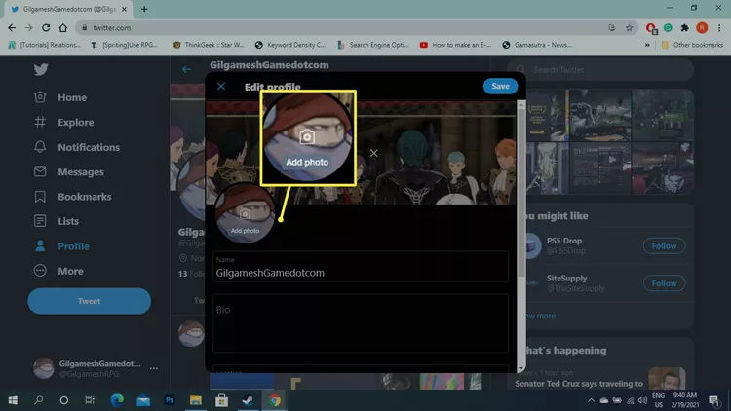Go to Profile in the sidebar
The height and width of the screenshot is (411, 731).
pos(61,246)
